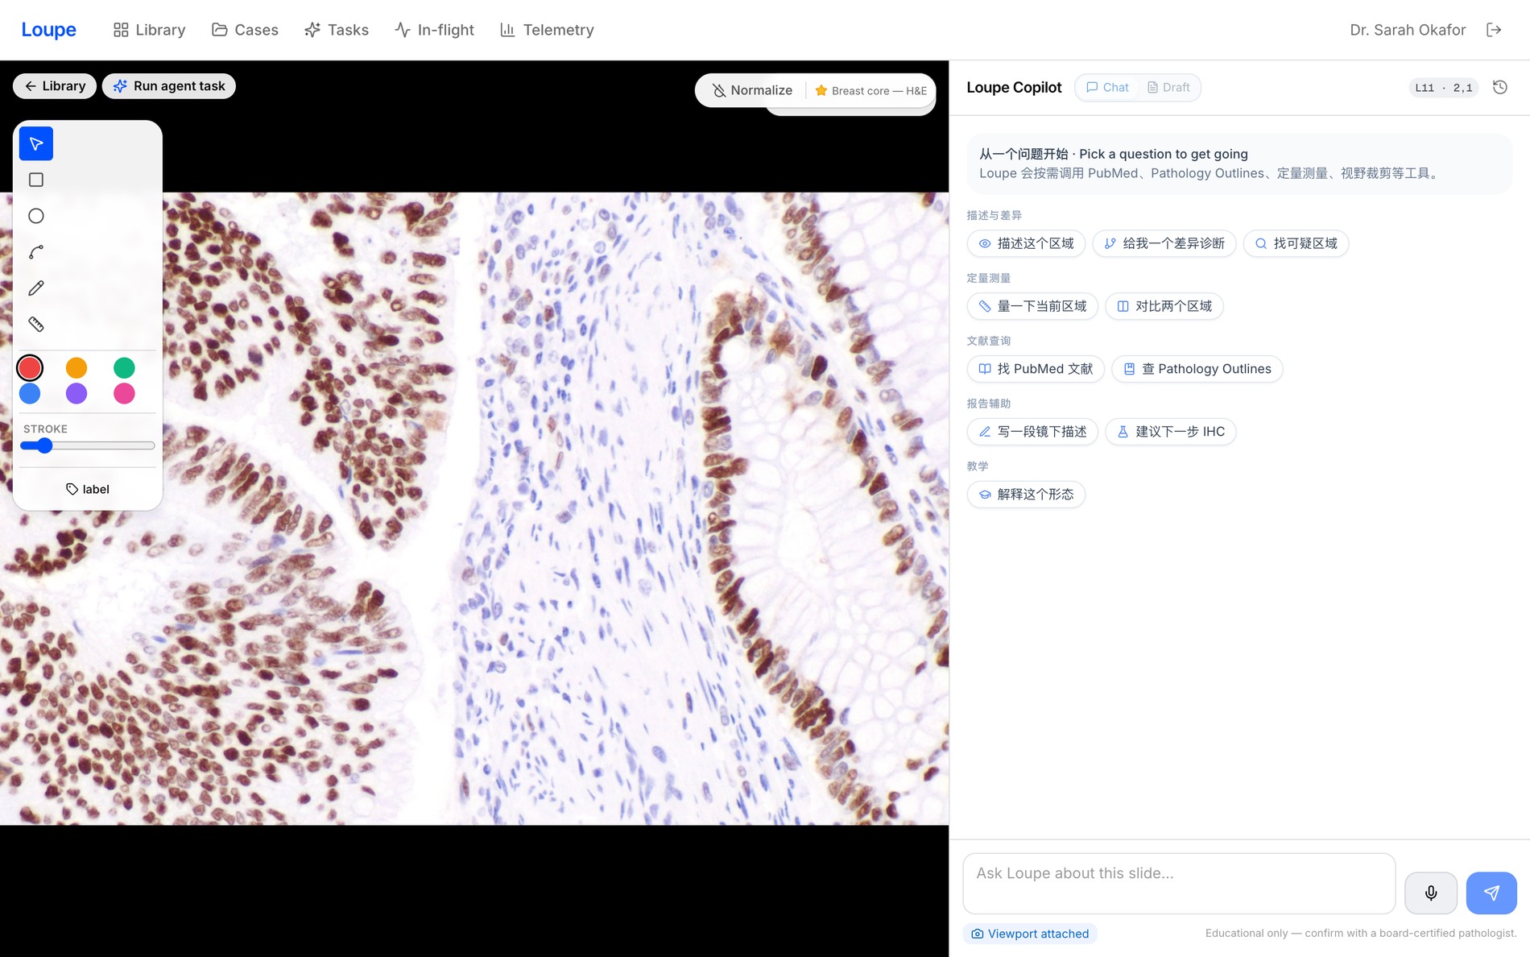The image size is (1530, 957).
Task: Click the 找 PubMed 文献 chip
Action: (1036, 369)
